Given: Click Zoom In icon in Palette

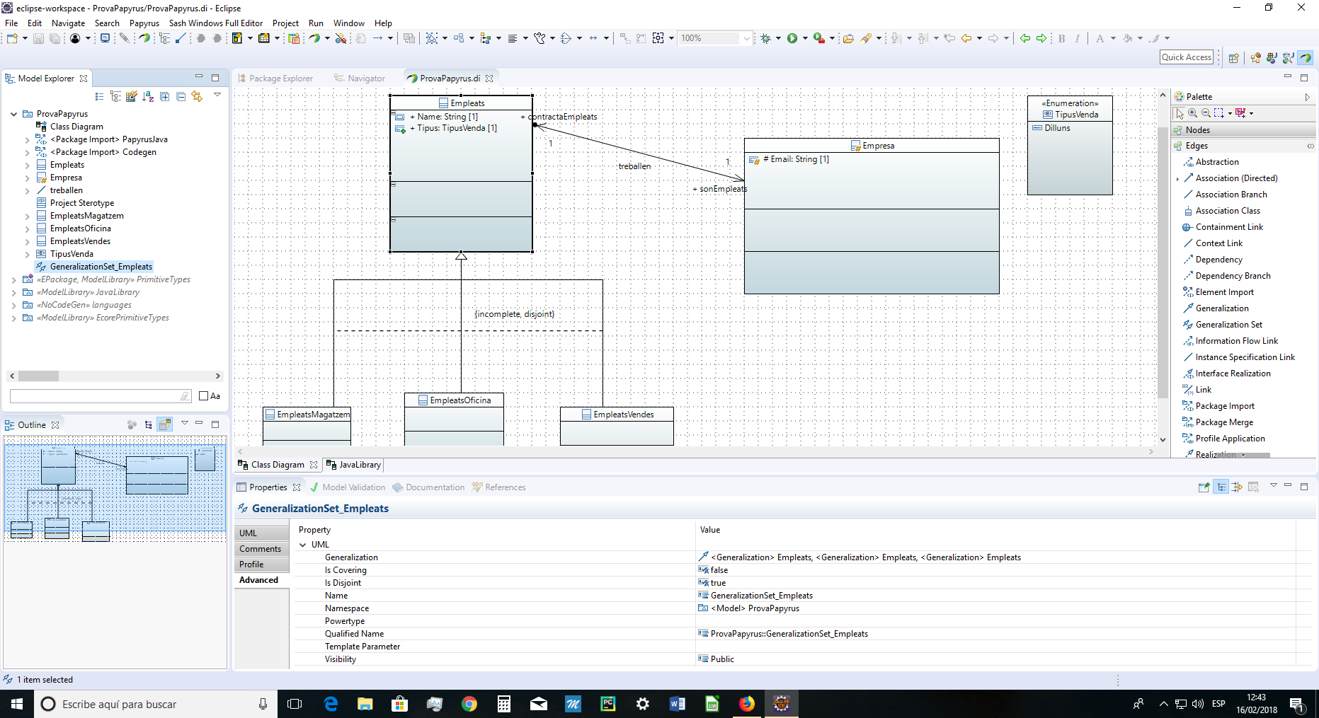Looking at the screenshot, I should coord(1193,113).
